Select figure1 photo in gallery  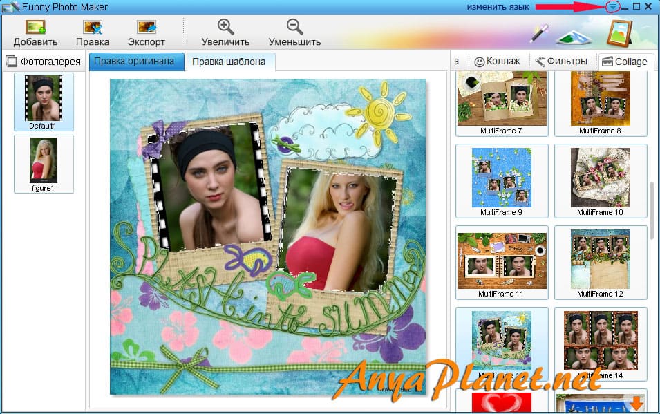click(x=44, y=164)
